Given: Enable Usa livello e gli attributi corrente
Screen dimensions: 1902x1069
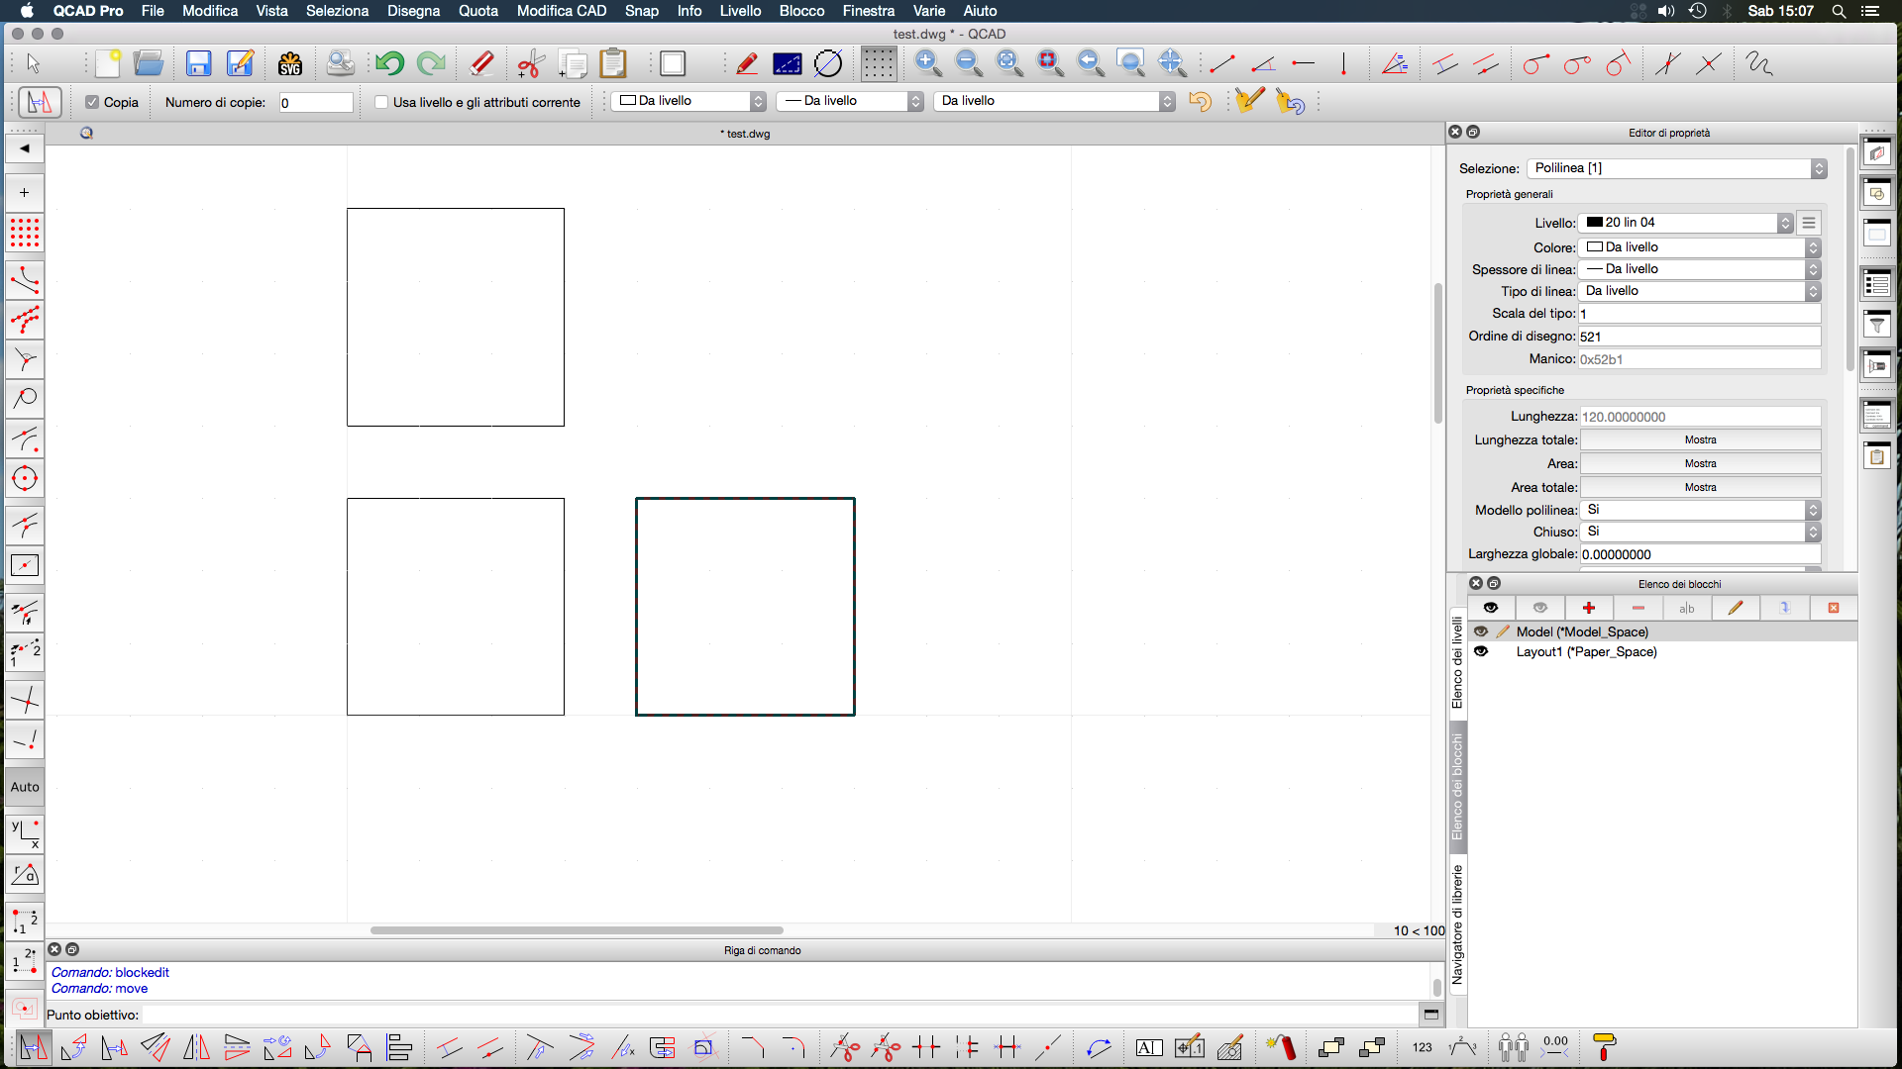Looking at the screenshot, I should point(381,102).
